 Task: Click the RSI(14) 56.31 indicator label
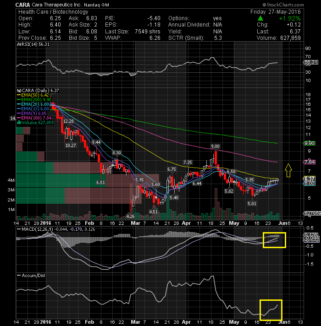coord(35,44)
